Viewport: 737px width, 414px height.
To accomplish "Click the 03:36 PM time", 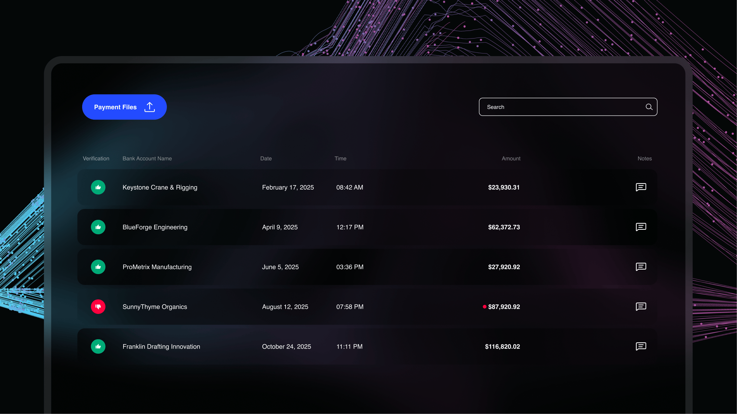I will [350, 267].
